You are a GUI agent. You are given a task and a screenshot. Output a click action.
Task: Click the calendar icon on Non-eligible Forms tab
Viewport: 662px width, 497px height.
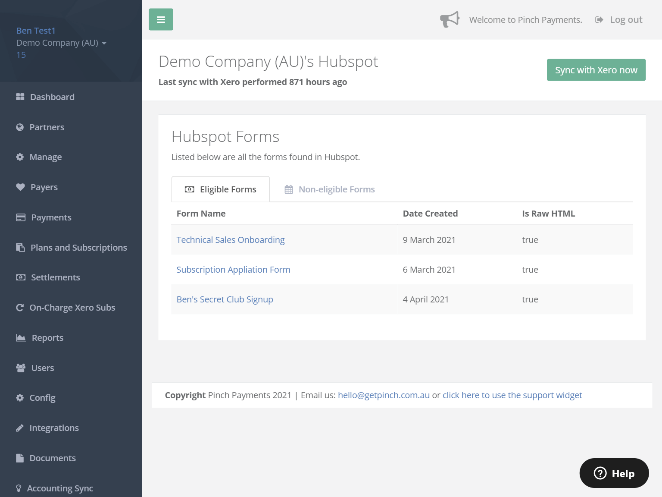click(289, 189)
